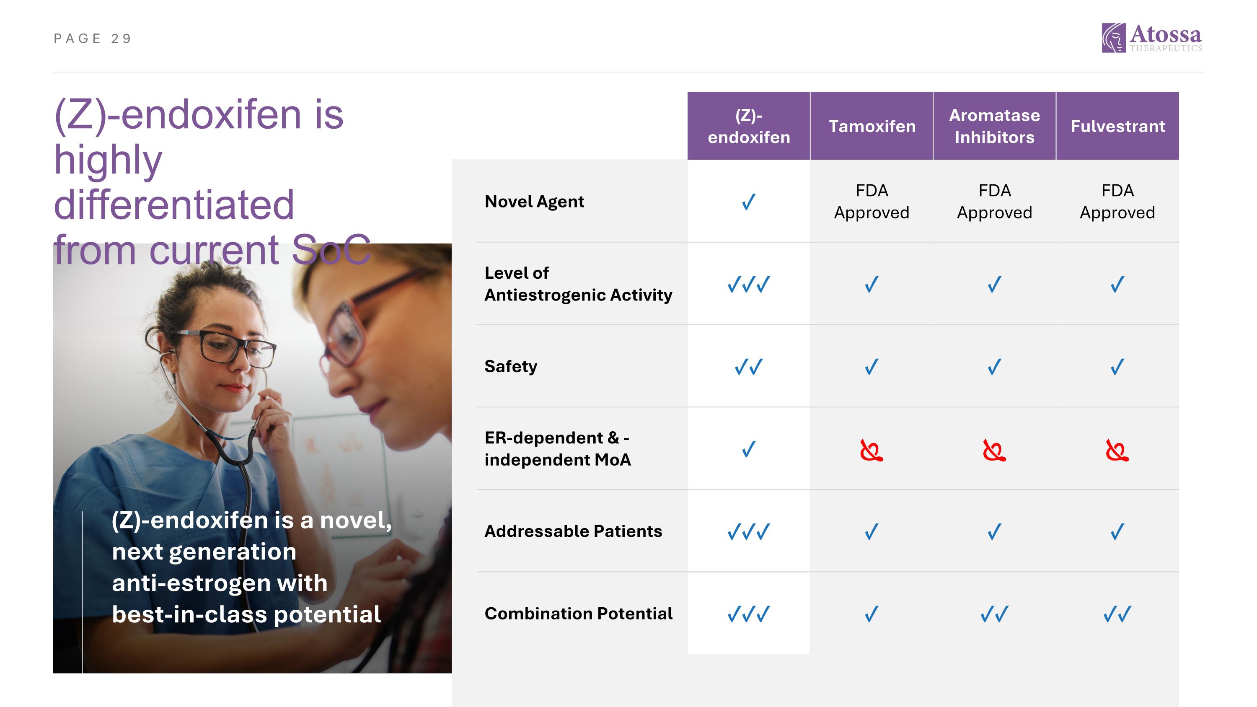
Task: Click the Novel Agent checkmark for (Z)-endoxifen
Action: pyautogui.click(x=748, y=202)
